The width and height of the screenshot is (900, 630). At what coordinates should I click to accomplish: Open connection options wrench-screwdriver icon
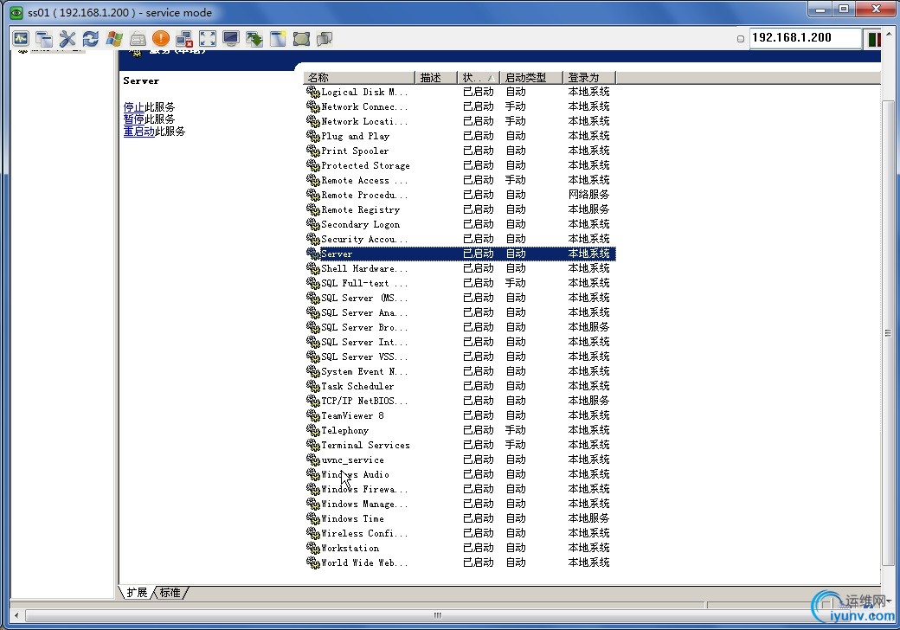(67, 38)
